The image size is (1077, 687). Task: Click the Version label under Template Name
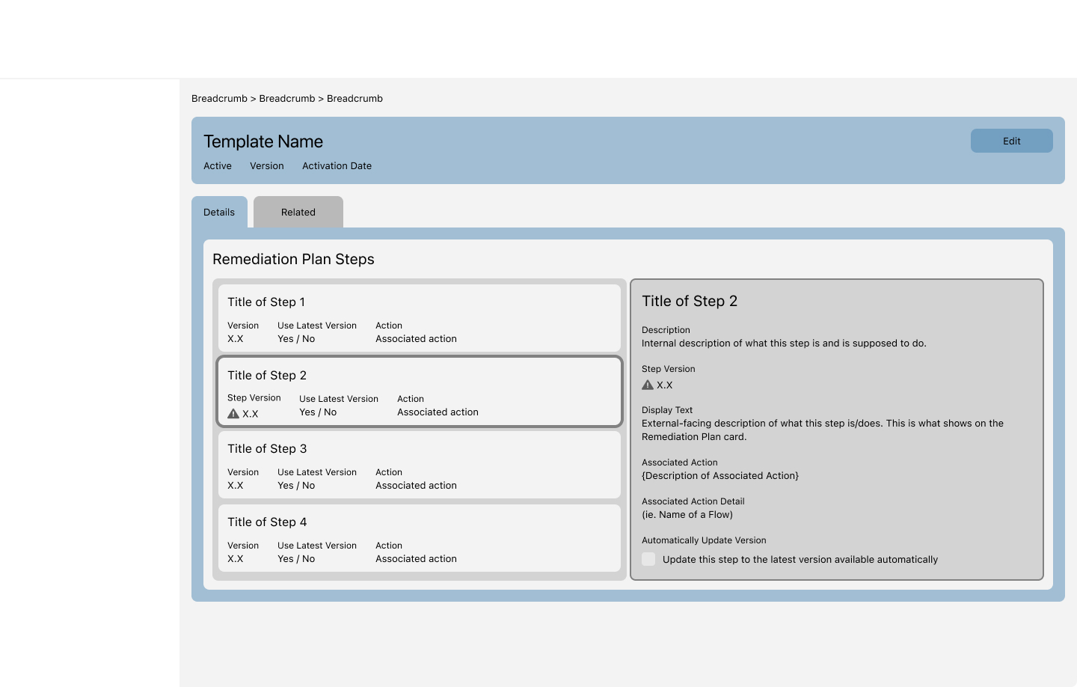267,165
